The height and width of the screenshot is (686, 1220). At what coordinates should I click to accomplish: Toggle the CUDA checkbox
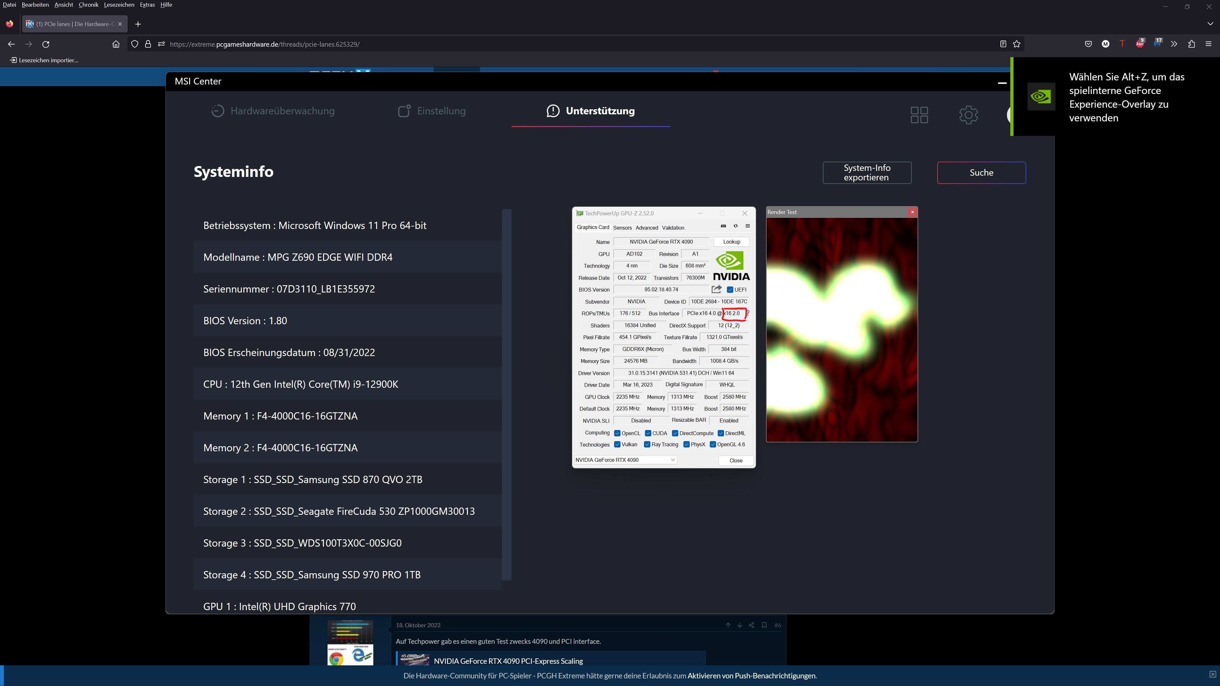click(648, 433)
